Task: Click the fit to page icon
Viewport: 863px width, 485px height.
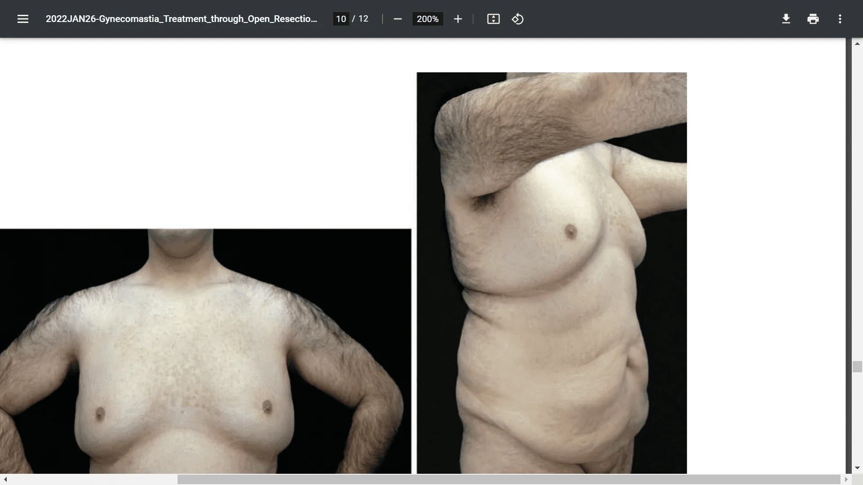Action: [494, 19]
